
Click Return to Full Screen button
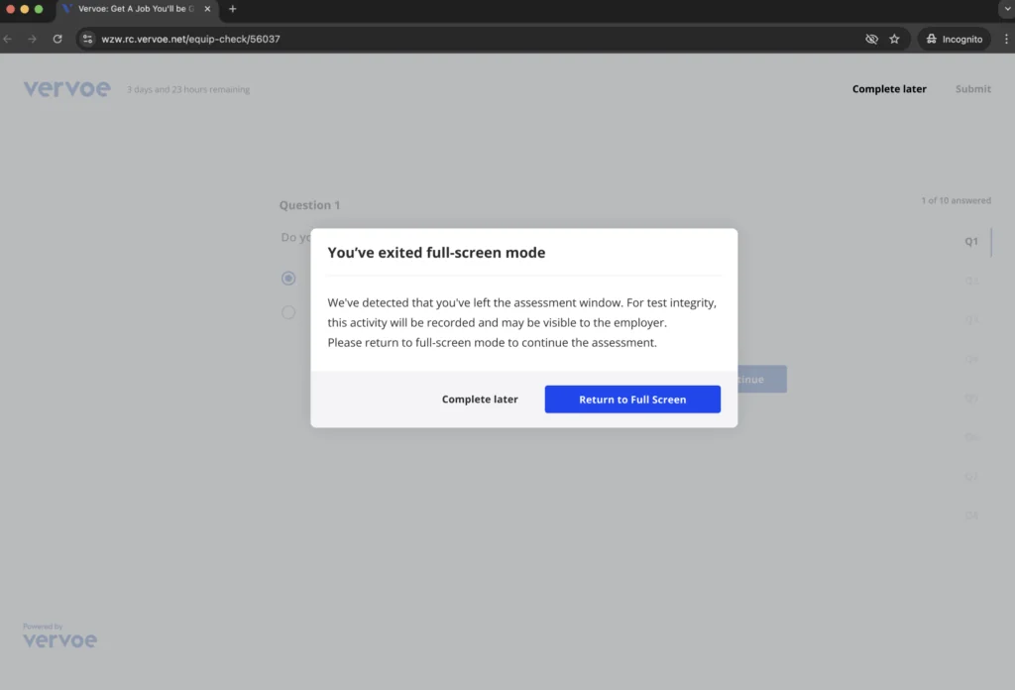pos(632,400)
